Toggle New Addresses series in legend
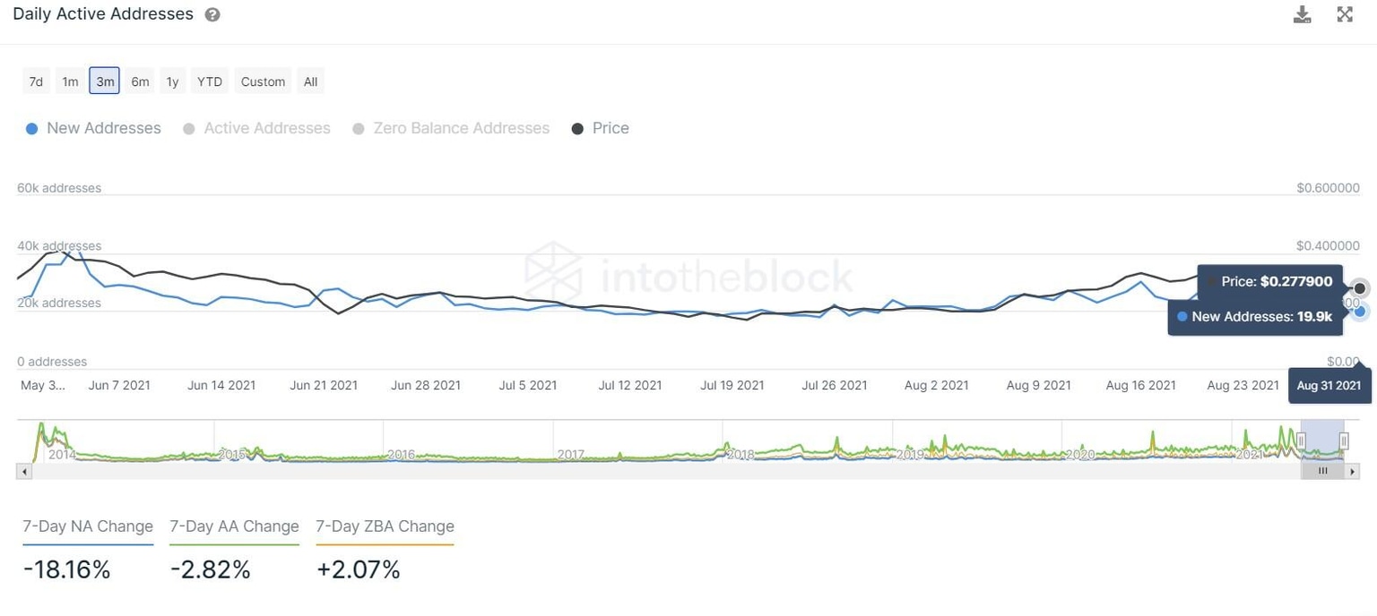Image resolution: width=1377 pixels, height=616 pixels. (x=94, y=128)
